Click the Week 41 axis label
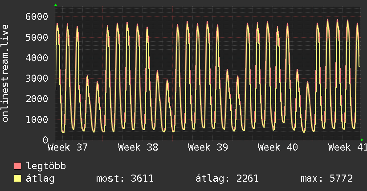 pyautogui.click(x=347, y=147)
